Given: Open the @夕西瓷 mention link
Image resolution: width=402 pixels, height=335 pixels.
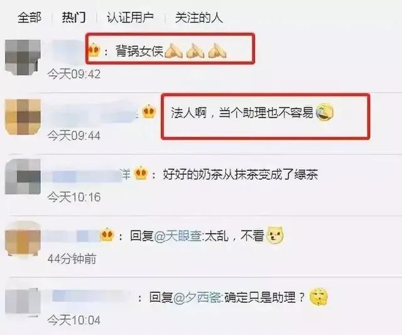Looking at the screenshot, I should 197,297.
